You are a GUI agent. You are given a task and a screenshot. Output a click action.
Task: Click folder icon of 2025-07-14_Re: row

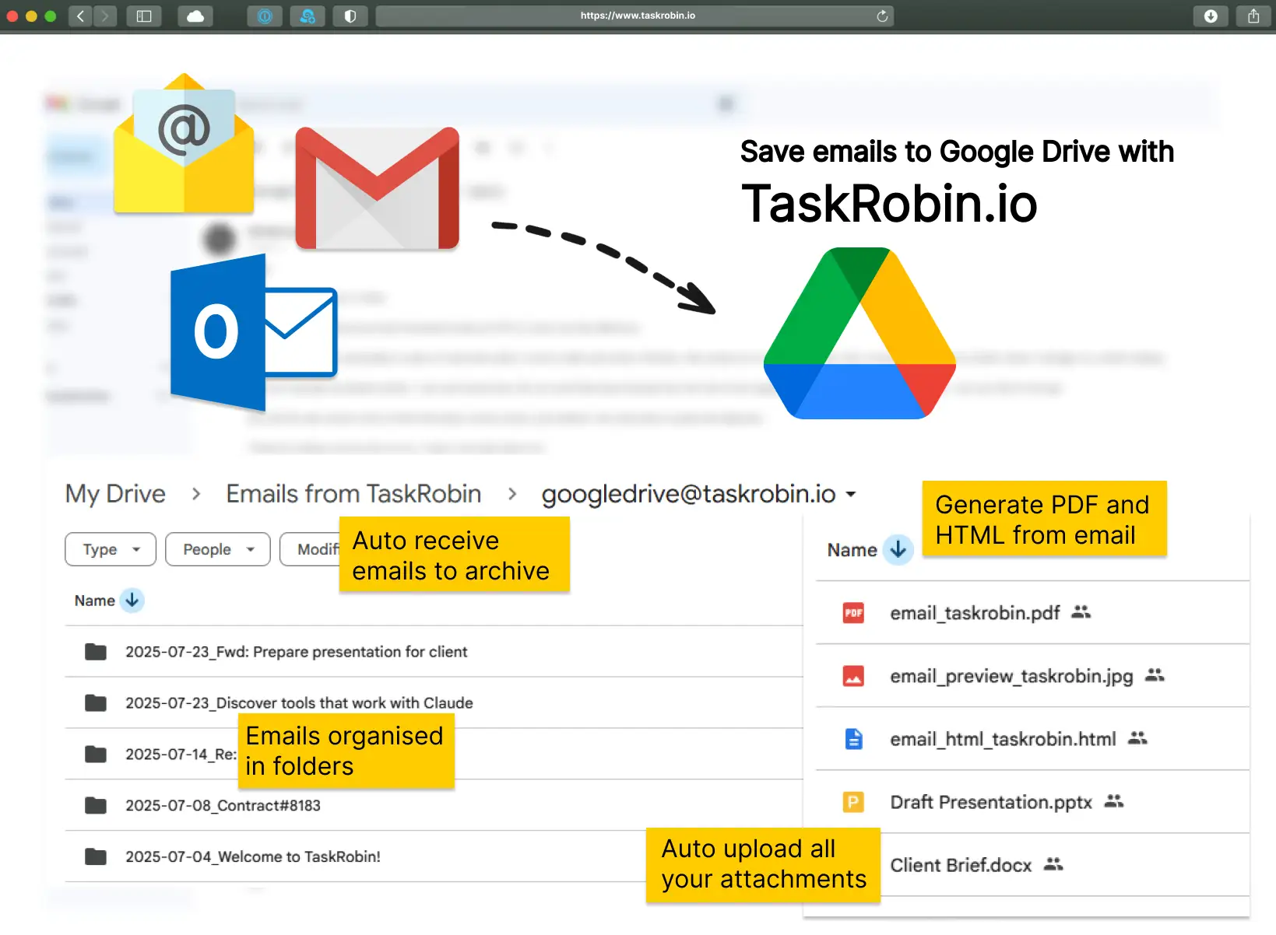96,754
